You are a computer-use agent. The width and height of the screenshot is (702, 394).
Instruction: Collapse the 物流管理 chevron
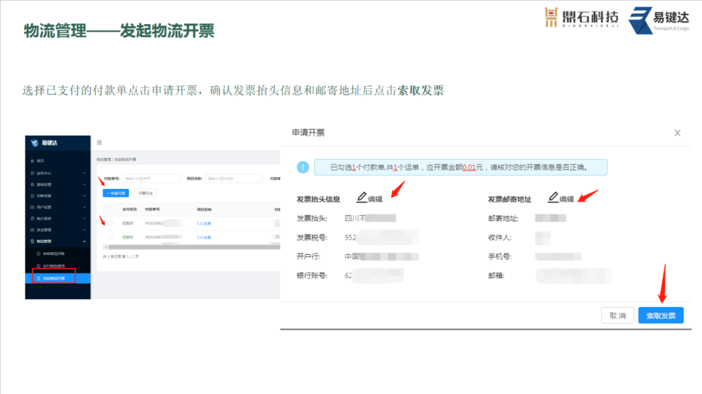tap(84, 241)
